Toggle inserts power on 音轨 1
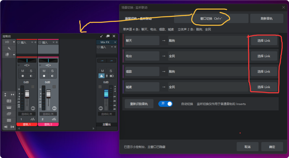The image size is (289, 158). [18, 42]
